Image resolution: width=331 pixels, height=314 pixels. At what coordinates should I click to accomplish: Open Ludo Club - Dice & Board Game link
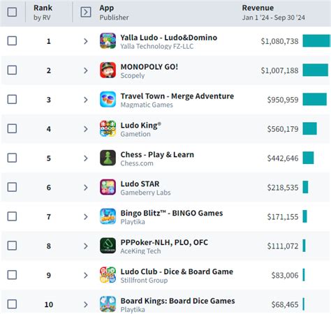click(177, 271)
